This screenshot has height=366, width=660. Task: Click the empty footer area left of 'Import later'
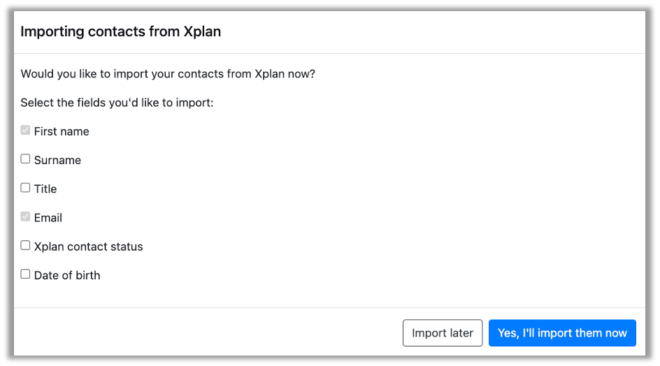click(210, 333)
